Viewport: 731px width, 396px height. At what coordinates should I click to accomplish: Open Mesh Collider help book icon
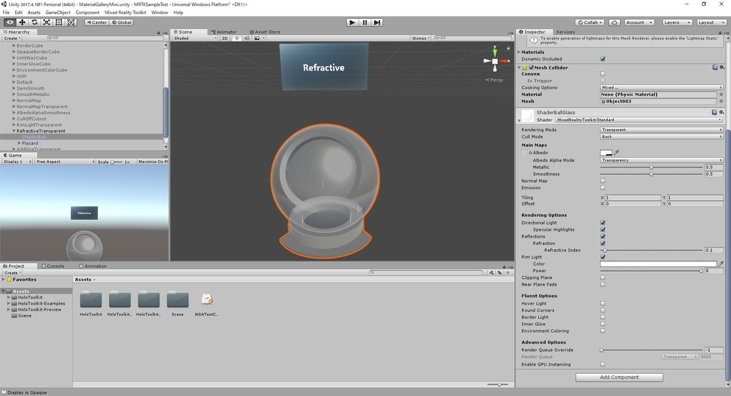pyautogui.click(x=715, y=67)
